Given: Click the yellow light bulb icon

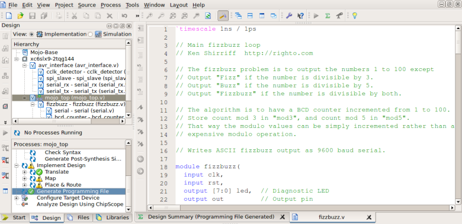Looking at the screenshot, I should [x=355, y=15].
